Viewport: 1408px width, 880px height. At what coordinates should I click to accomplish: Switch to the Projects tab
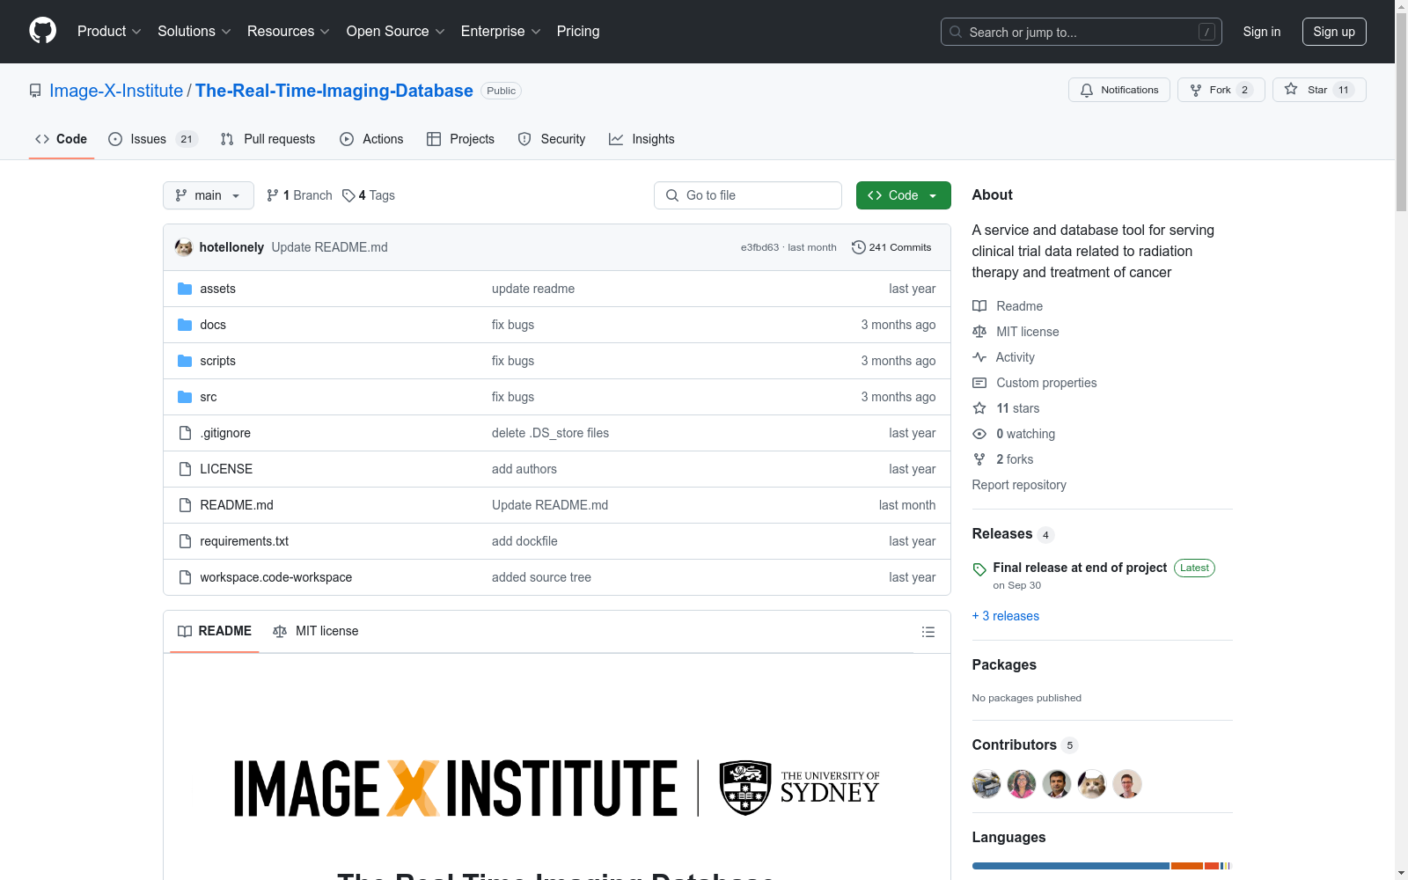460,139
